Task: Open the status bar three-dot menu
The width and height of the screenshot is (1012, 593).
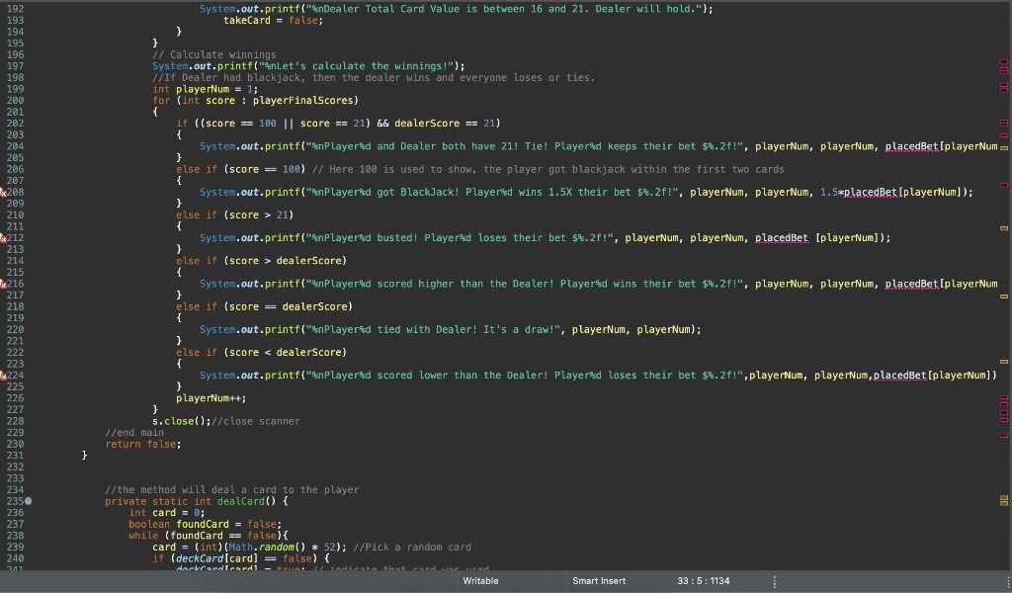Action: tap(775, 581)
